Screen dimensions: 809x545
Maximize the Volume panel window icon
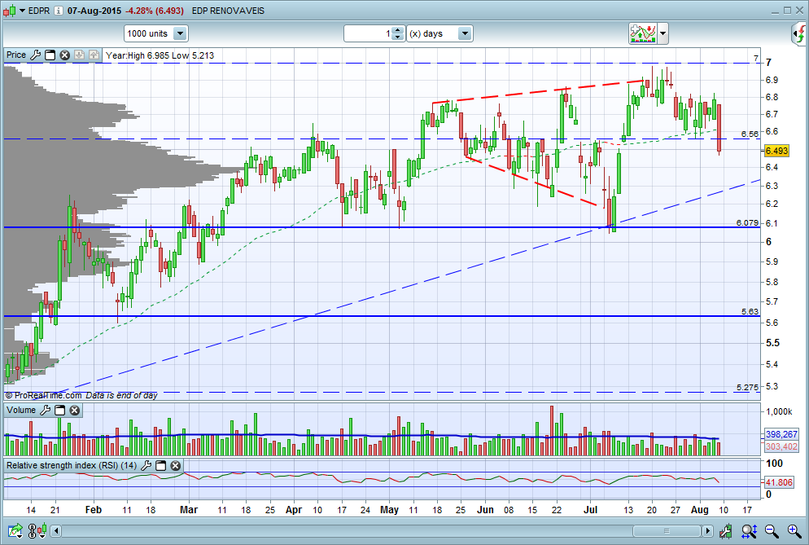coord(60,410)
